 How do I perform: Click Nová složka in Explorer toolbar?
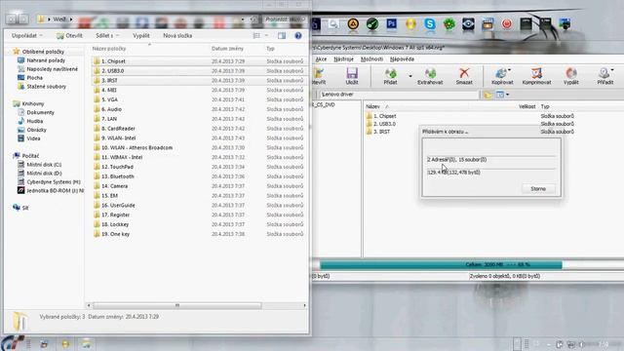177,35
